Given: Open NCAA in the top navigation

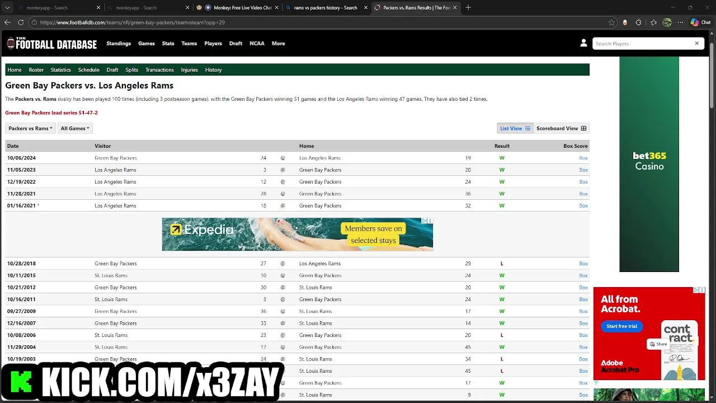Looking at the screenshot, I should click(x=257, y=43).
